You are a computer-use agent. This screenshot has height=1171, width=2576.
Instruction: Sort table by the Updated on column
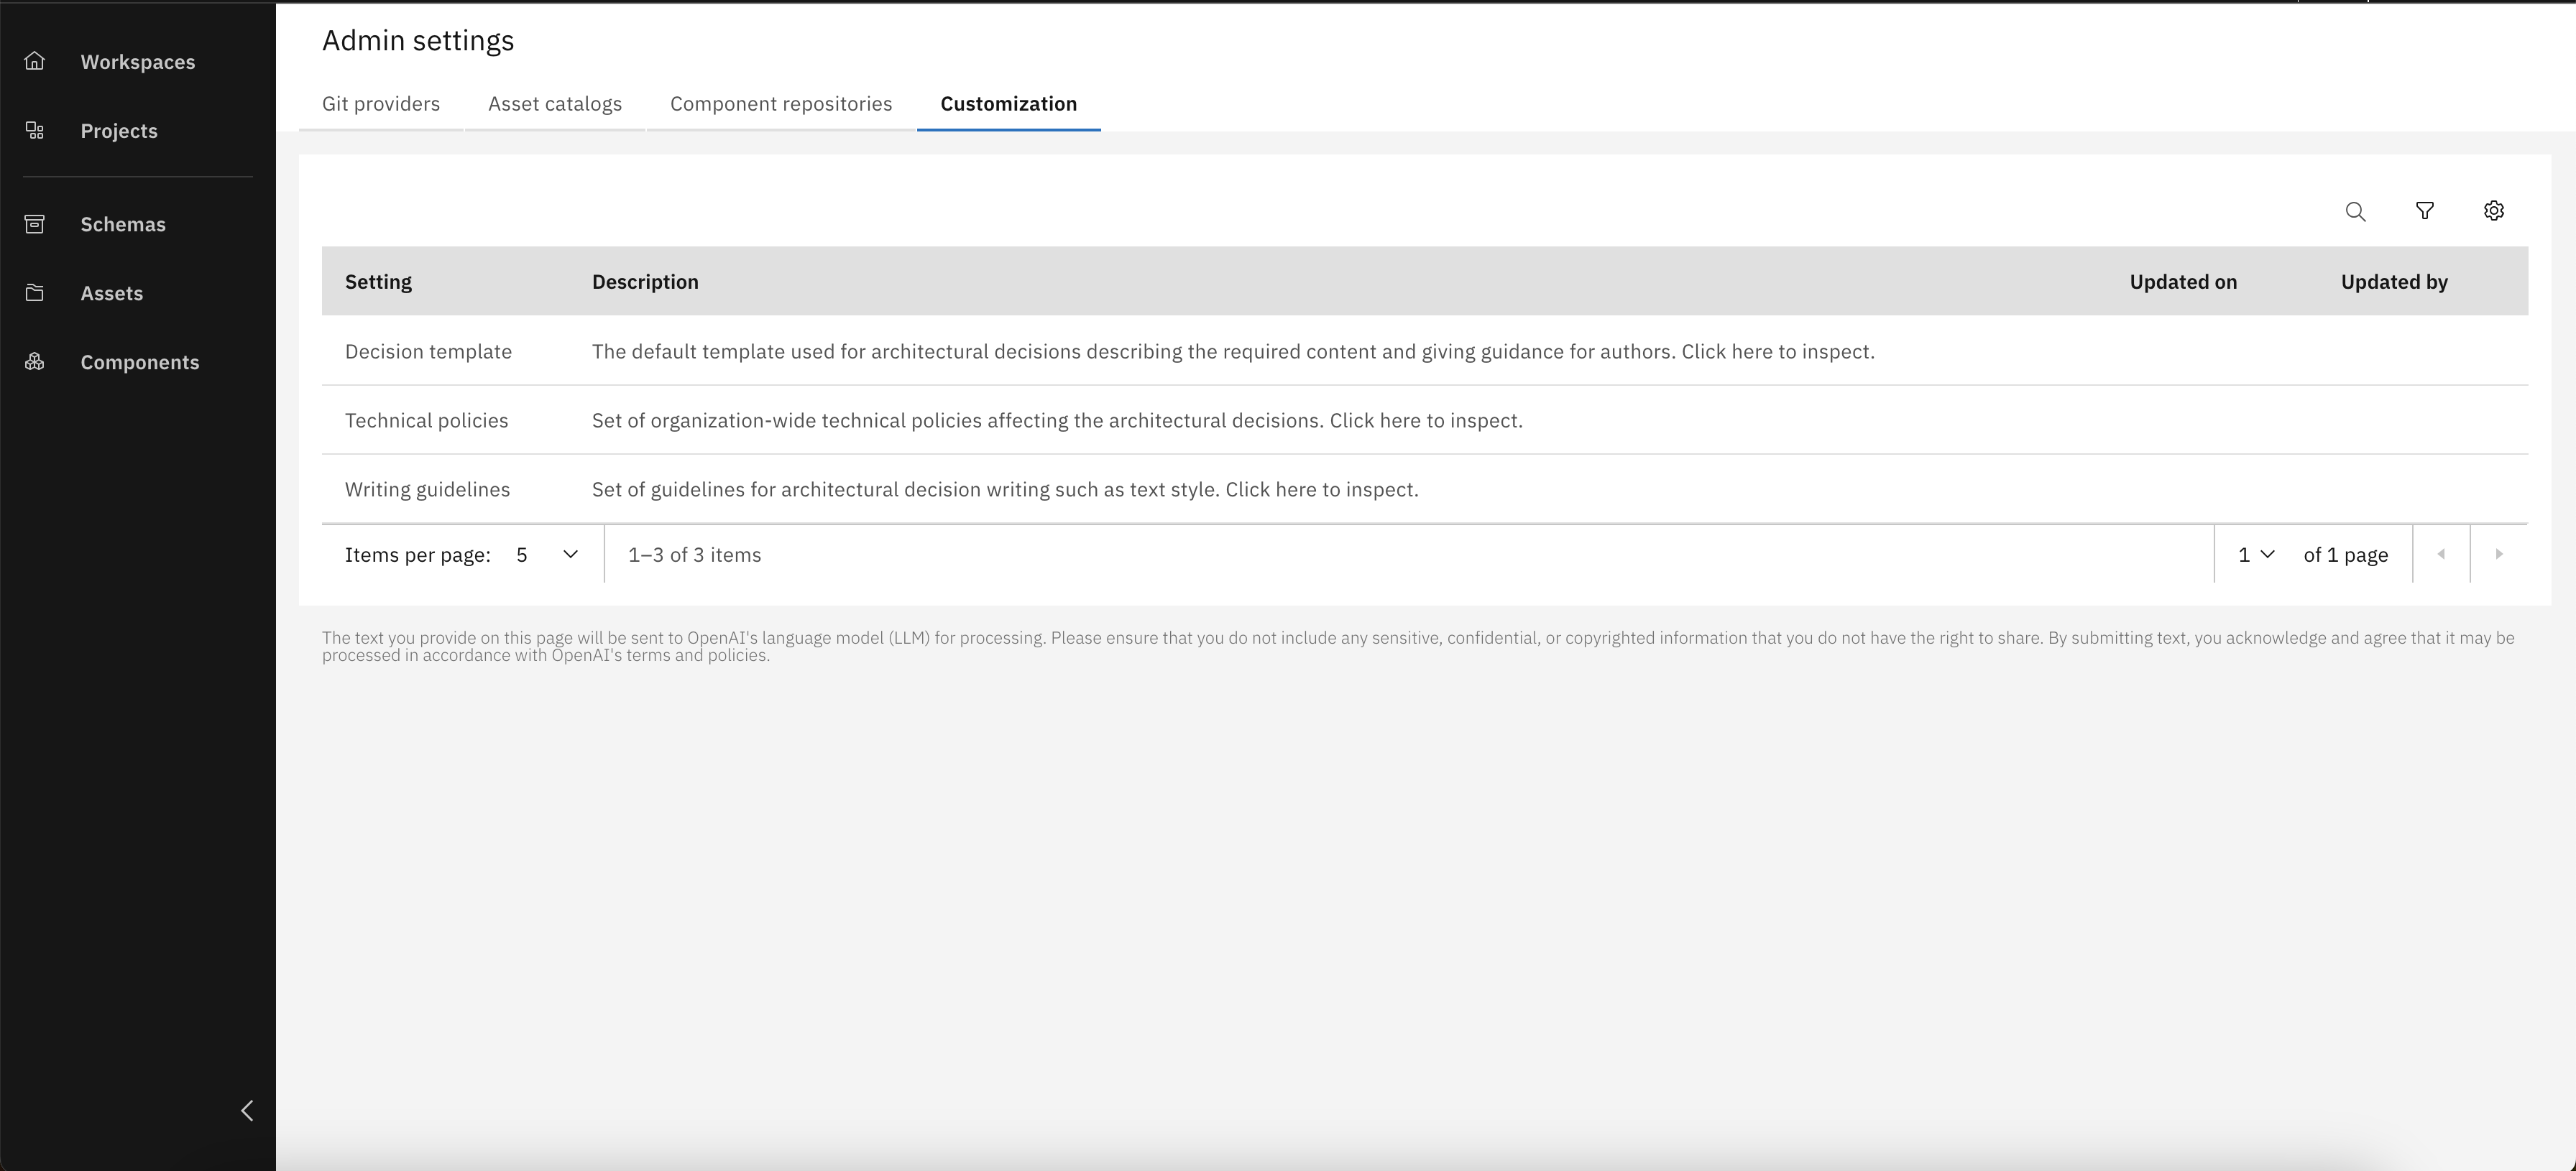tap(2183, 281)
